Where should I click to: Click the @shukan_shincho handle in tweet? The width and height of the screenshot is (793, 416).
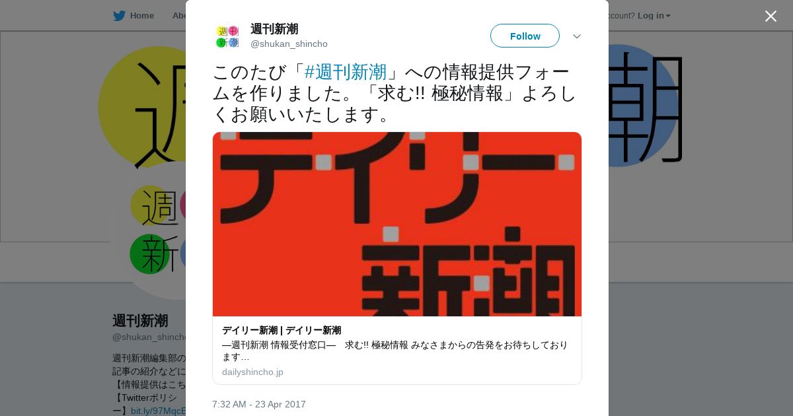289,44
